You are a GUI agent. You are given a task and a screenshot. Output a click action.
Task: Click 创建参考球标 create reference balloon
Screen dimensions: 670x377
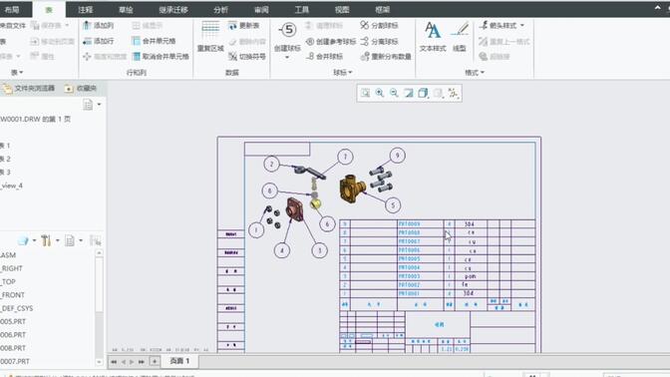[331, 42]
